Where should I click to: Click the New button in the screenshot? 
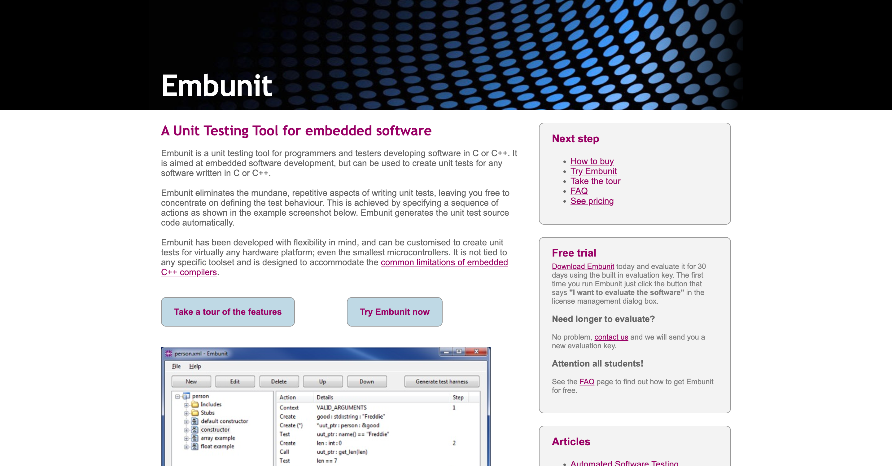coord(191,381)
